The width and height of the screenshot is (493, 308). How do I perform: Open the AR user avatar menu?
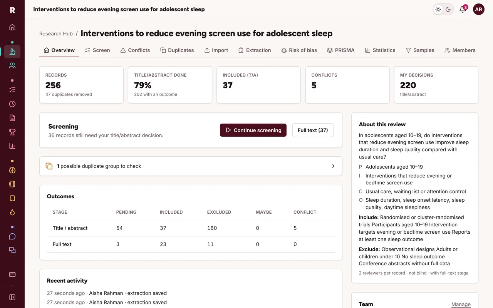(479, 10)
